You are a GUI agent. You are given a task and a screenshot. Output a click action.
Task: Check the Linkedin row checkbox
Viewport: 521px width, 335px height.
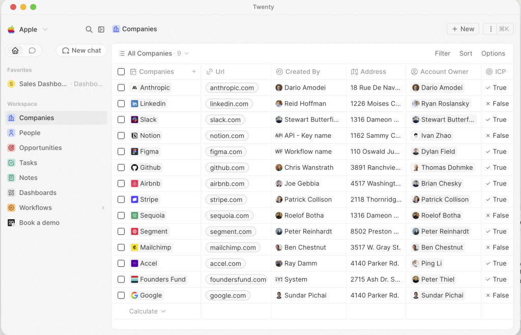pos(121,104)
